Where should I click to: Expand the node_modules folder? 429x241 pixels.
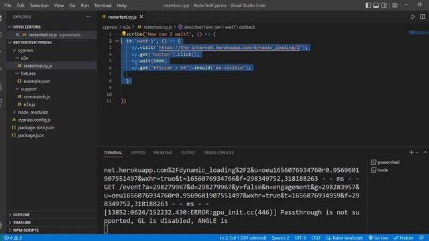(32, 112)
